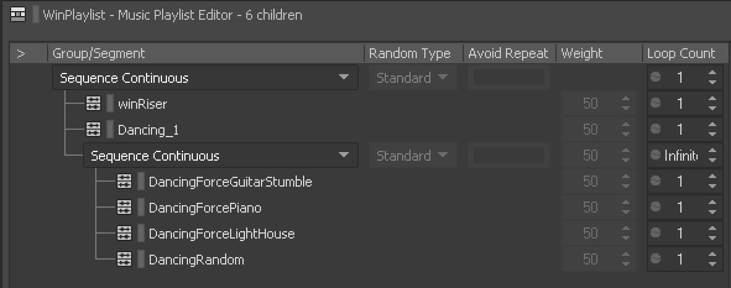
Task: Click the music playlist container icon in title
Action: coord(18,14)
